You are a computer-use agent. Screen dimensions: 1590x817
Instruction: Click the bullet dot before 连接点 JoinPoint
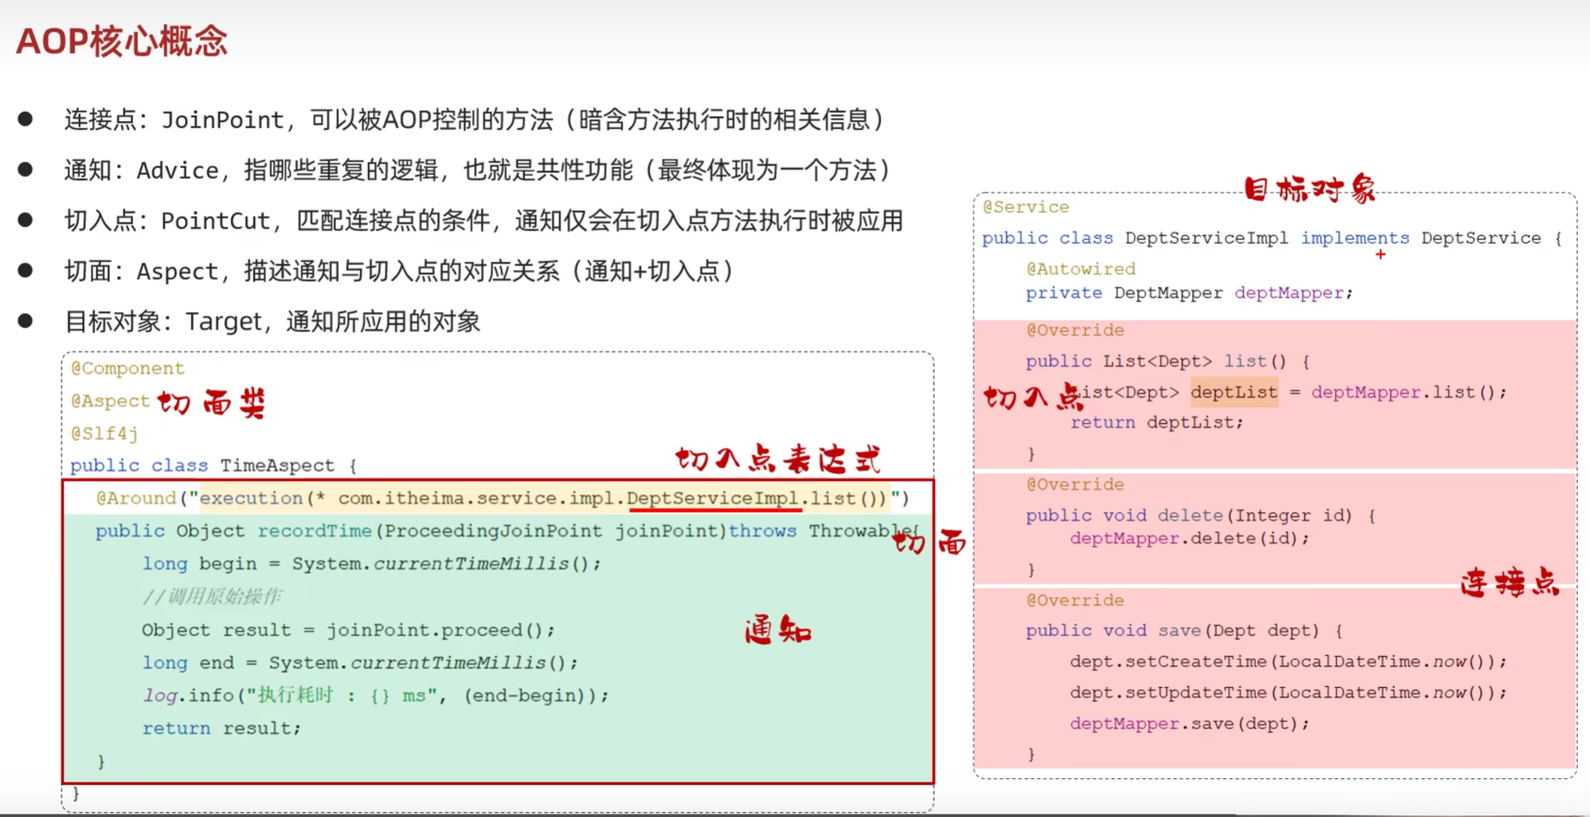26,119
